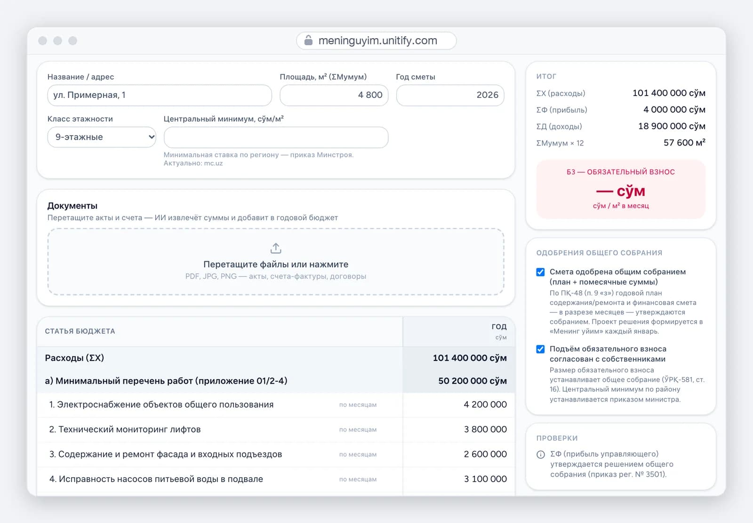Open the Класс этажности dropdown
The height and width of the screenshot is (523, 753).
pyautogui.click(x=102, y=137)
